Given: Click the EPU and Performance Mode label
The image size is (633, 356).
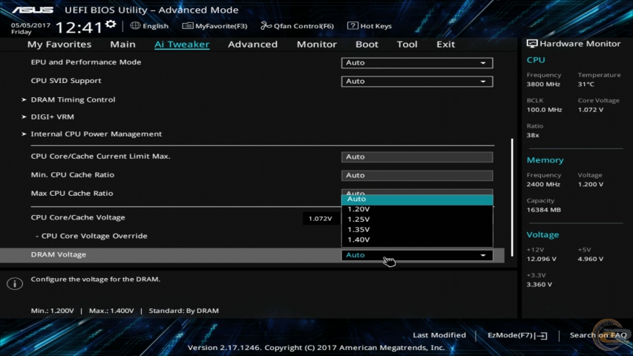Looking at the screenshot, I should 86,62.
